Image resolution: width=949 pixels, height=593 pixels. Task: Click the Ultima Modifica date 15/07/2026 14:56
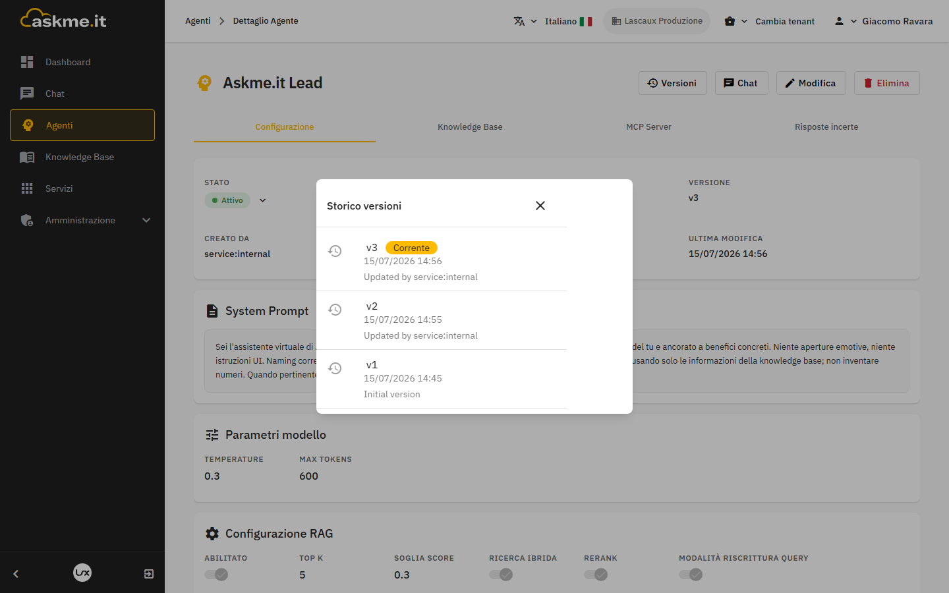pos(728,254)
